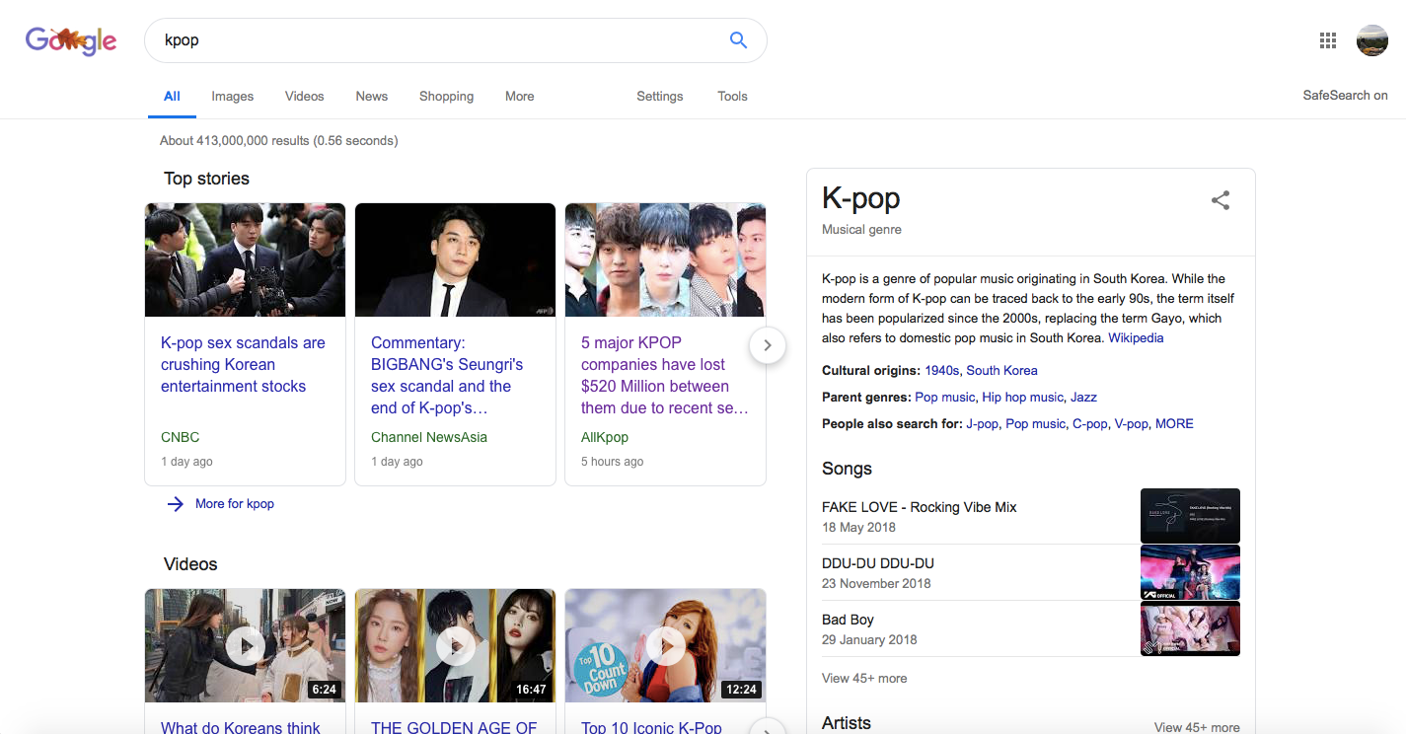The image size is (1406, 734).
Task: Play the 16:47 video thumbnail
Action: 455,645
